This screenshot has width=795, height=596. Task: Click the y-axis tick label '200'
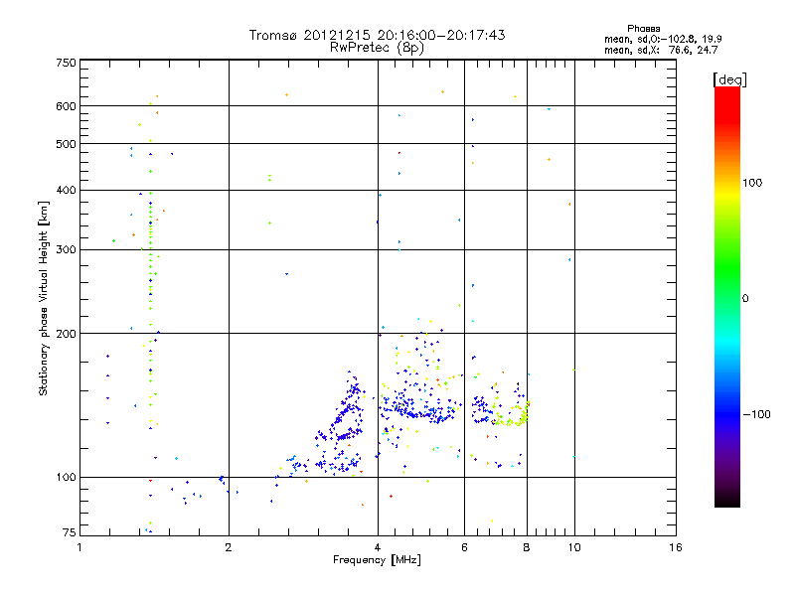pyautogui.click(x=67, y=334)
